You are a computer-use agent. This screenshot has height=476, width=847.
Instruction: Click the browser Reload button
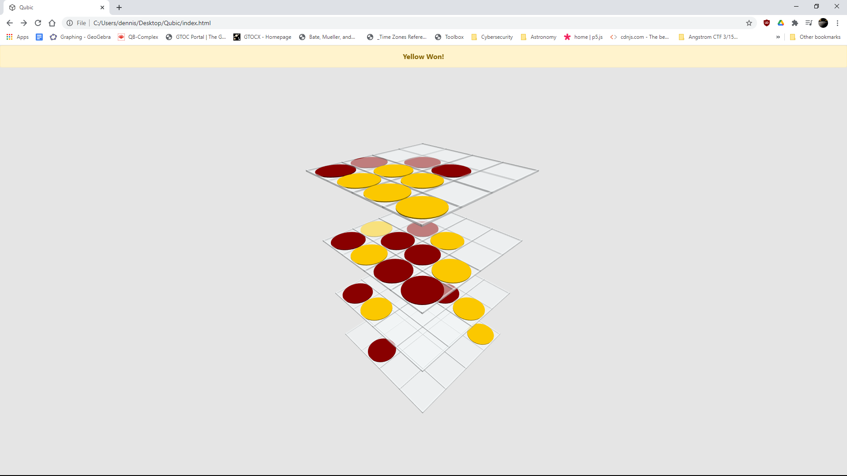pos(38,23)
